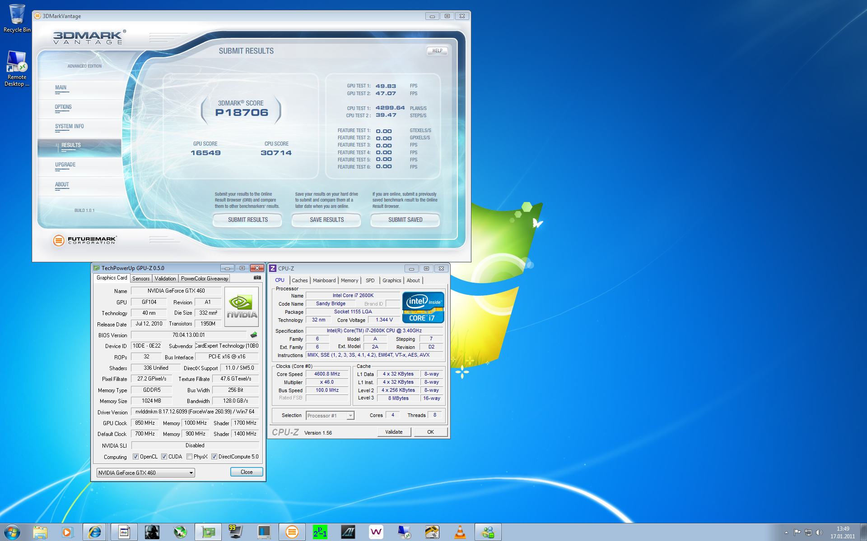Click the soldier game taskbar icon

click(x=152, y=532)
